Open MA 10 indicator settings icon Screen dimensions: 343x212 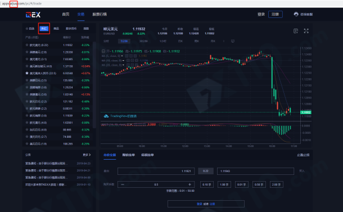pos(132,60)
